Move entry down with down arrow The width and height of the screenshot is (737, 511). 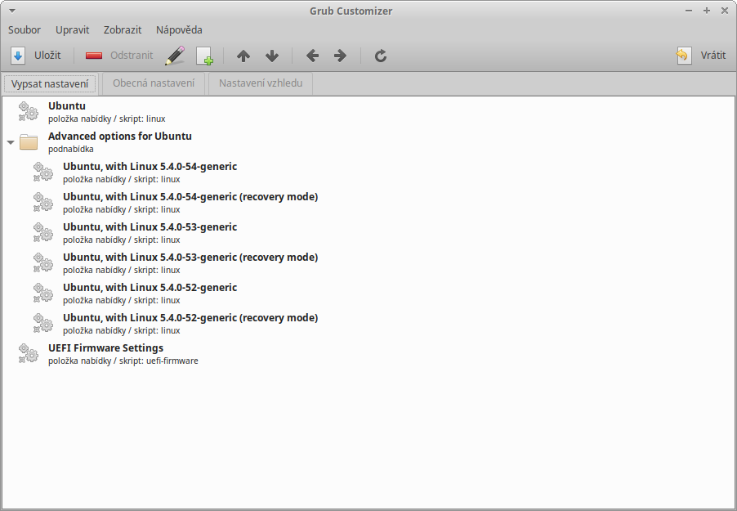272,56
